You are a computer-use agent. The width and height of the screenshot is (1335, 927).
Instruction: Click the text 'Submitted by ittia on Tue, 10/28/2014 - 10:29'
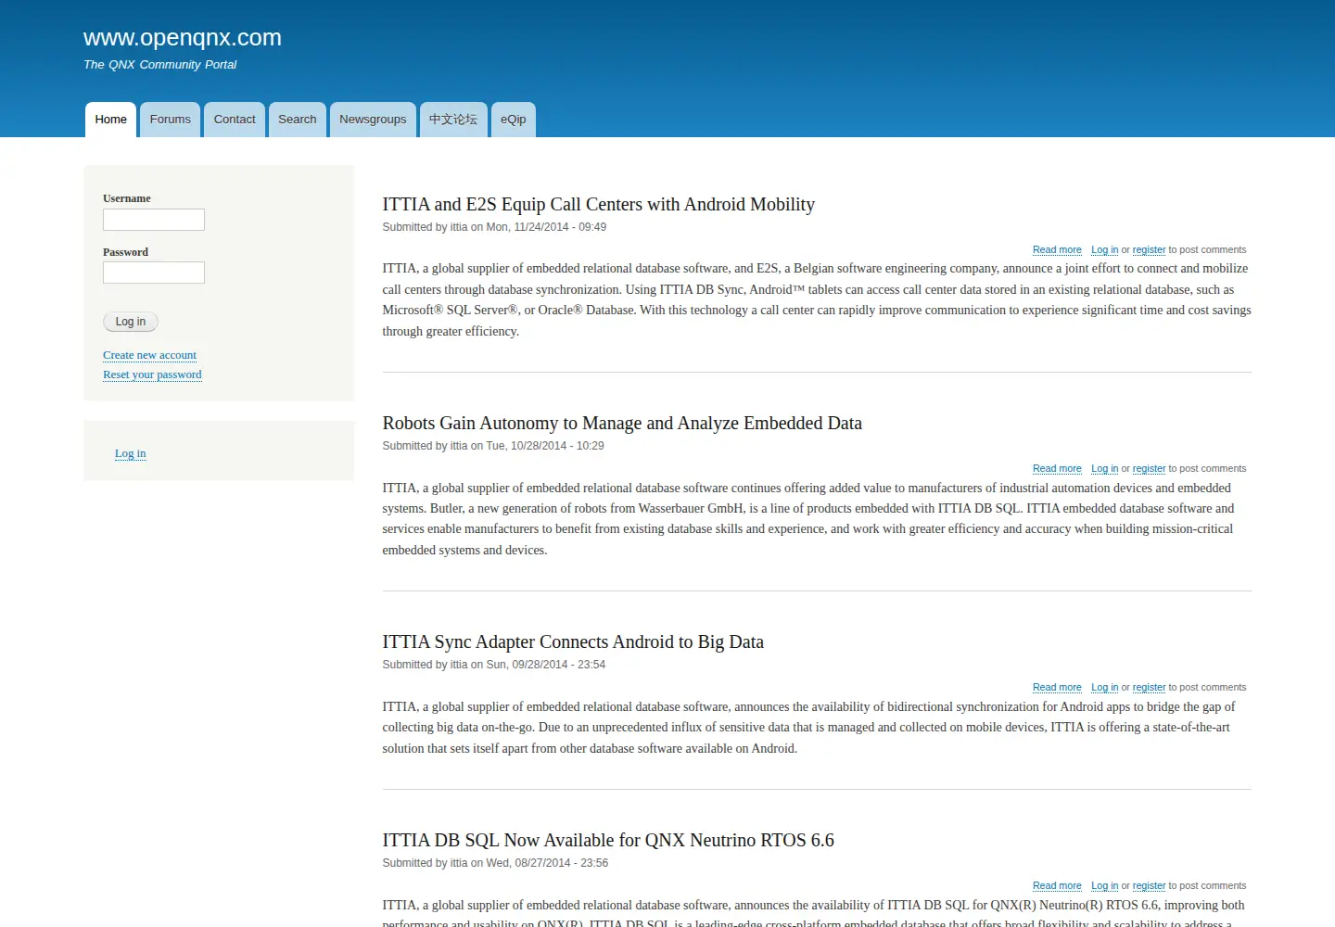493,446
